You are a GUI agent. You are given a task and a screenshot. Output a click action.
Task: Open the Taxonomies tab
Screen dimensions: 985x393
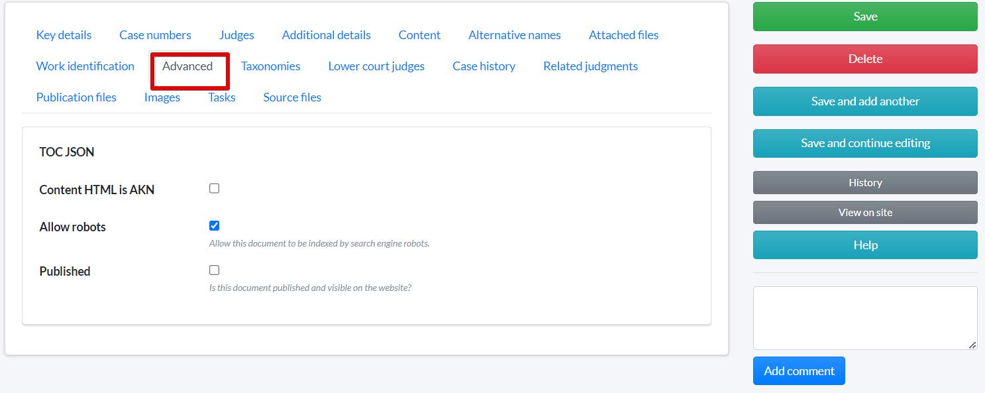270,66
